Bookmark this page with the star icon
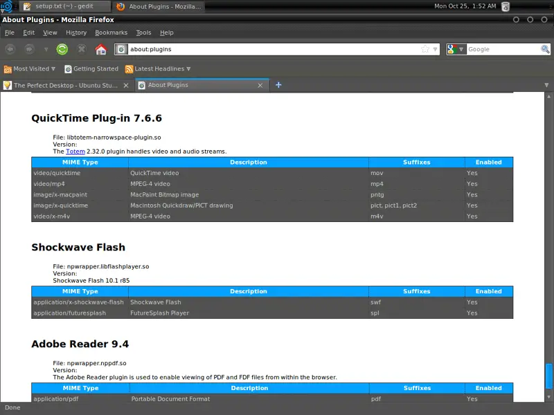The width and height of the screenshot is (554, 415). click(x=425, y=49)
